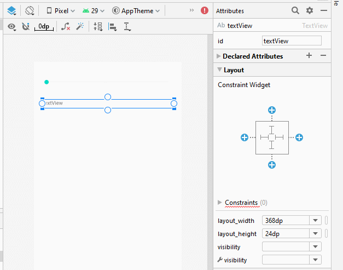Click the top constraint anchor of textView
Screen dimensions: 343x270
click(x=108, y=97)
